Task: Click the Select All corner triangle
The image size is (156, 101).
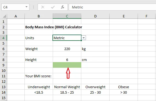Action: (4, 16)
